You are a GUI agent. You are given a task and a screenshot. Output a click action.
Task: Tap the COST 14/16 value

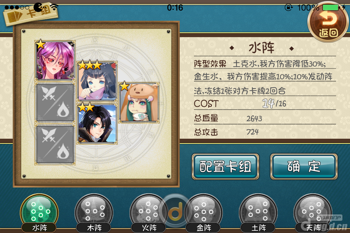274,103
